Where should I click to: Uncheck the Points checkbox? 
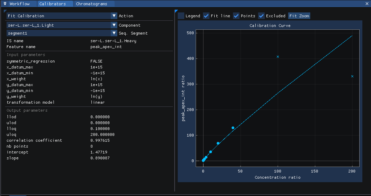click(x=236, y=16)
